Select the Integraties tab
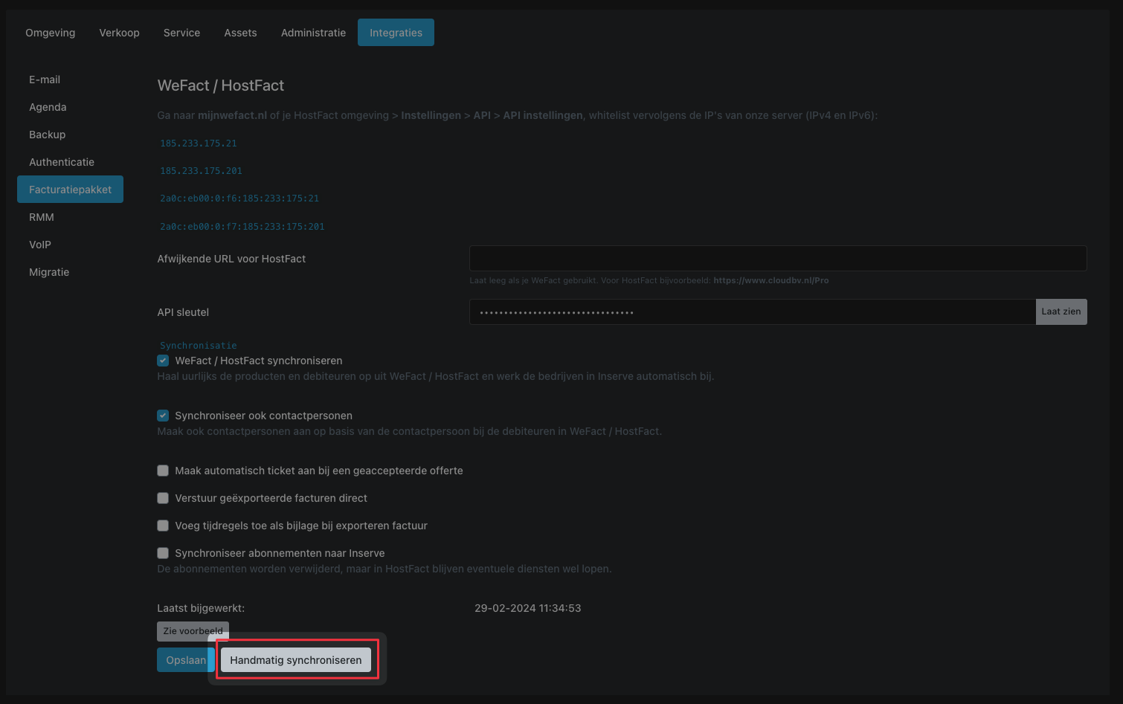The image size is (1123, 704). pyautogui.click(x=396, y=33)
